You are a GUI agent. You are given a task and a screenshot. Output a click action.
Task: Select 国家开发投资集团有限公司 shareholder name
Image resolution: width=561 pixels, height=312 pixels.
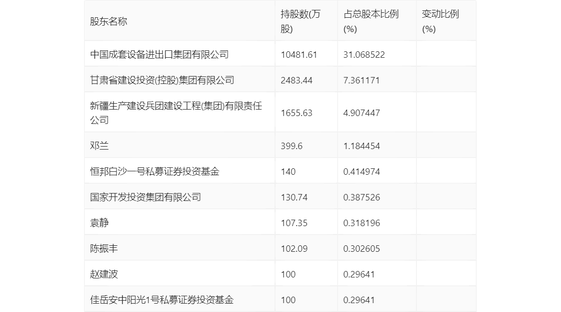click(x=145, y=197)
